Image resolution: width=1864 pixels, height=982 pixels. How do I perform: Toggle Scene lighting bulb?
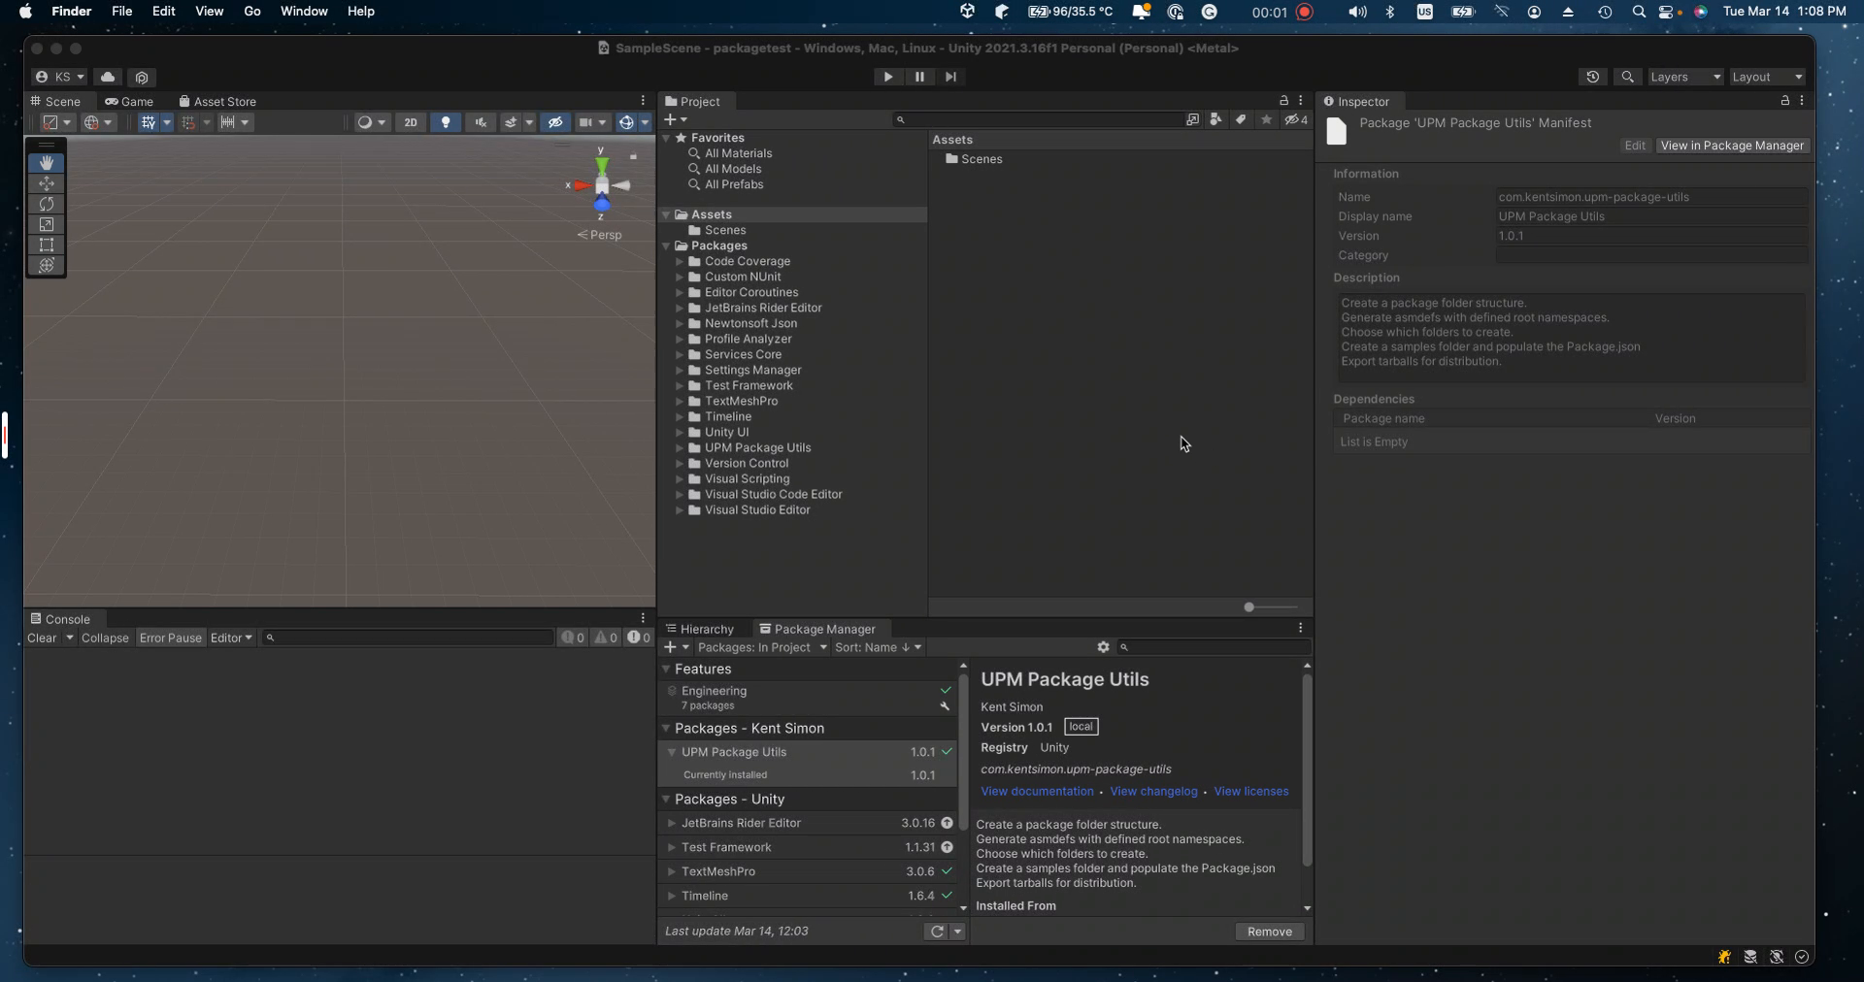coord(446,122)
